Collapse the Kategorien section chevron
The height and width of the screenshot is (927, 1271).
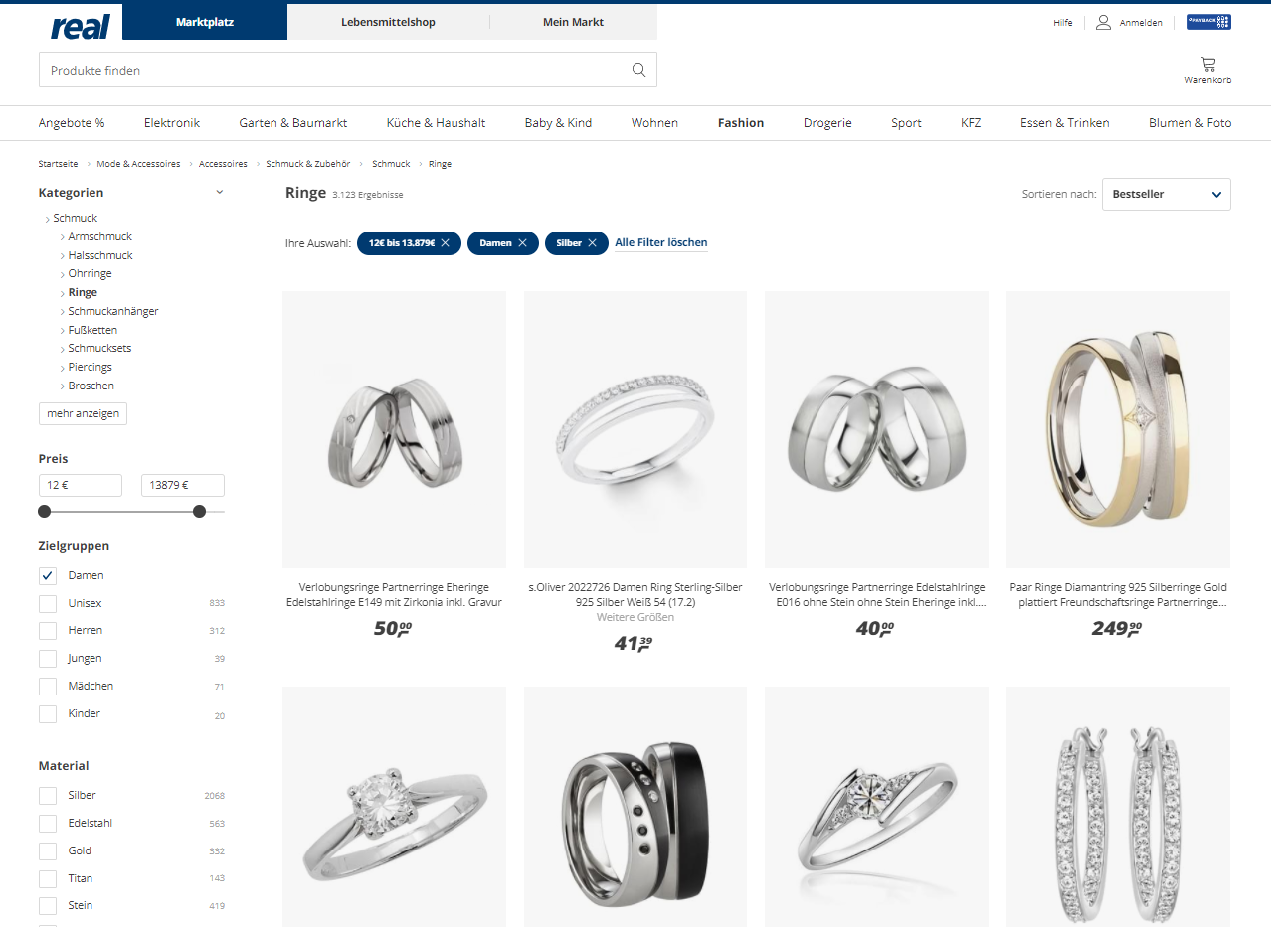[x=220, y=193]
